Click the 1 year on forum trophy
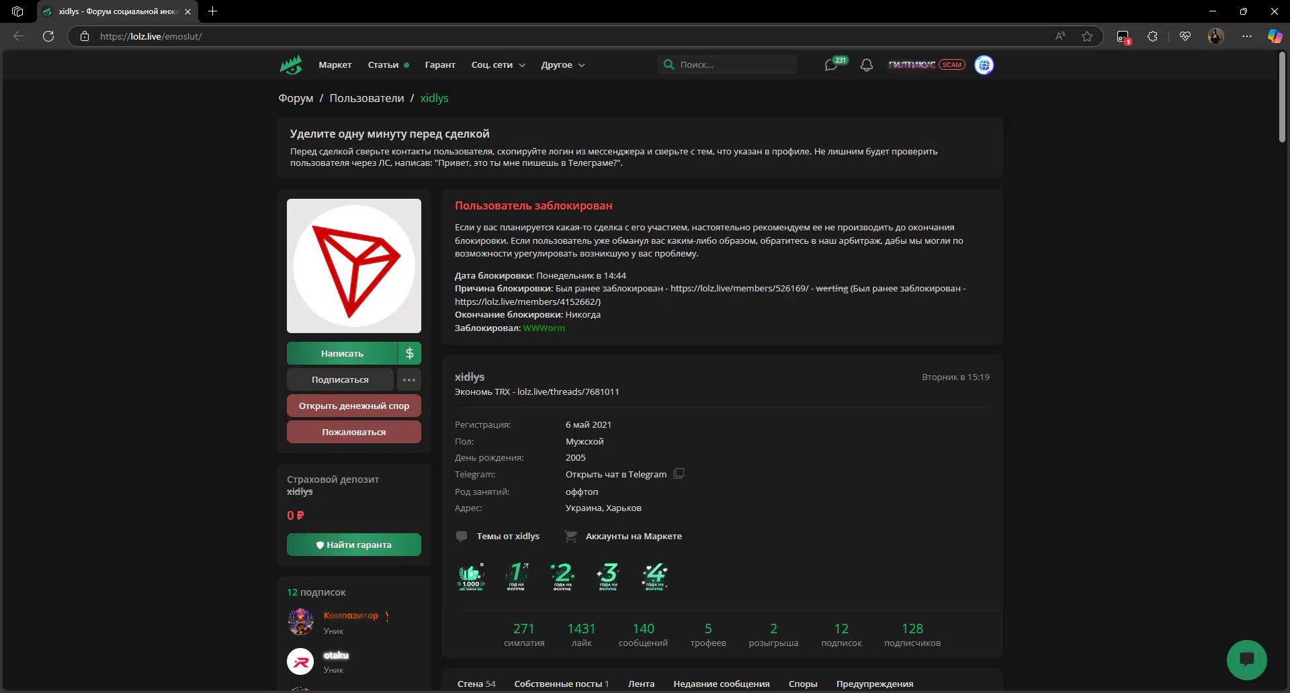The height and width of the screenshot is (693, 1290). pos(516,576)
